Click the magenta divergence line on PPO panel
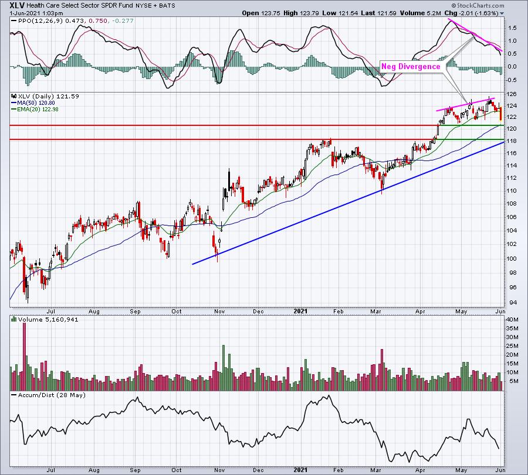Screen dimensions: 528x475 pos(475,35)
